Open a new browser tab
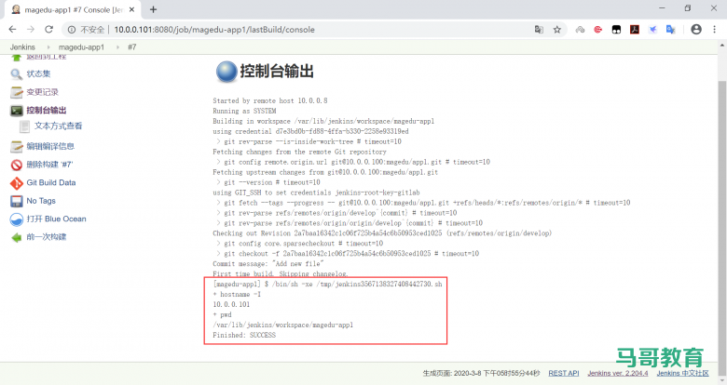 pos(154,9)
